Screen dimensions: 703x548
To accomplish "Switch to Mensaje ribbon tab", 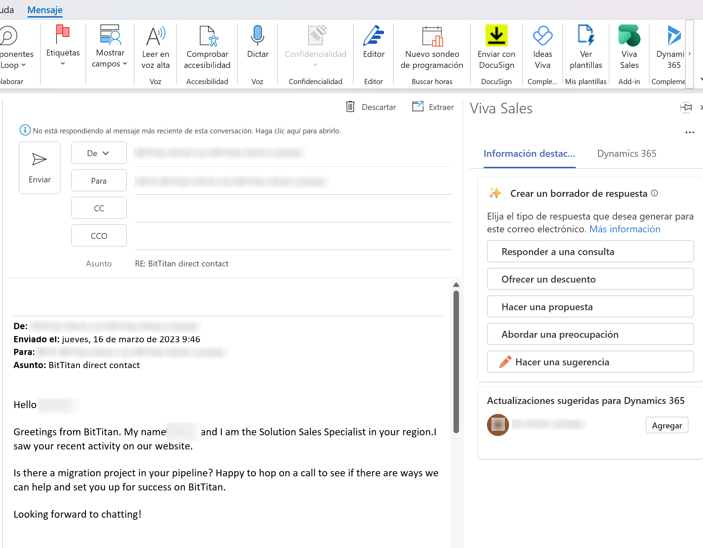I will [x=45, y=10].
